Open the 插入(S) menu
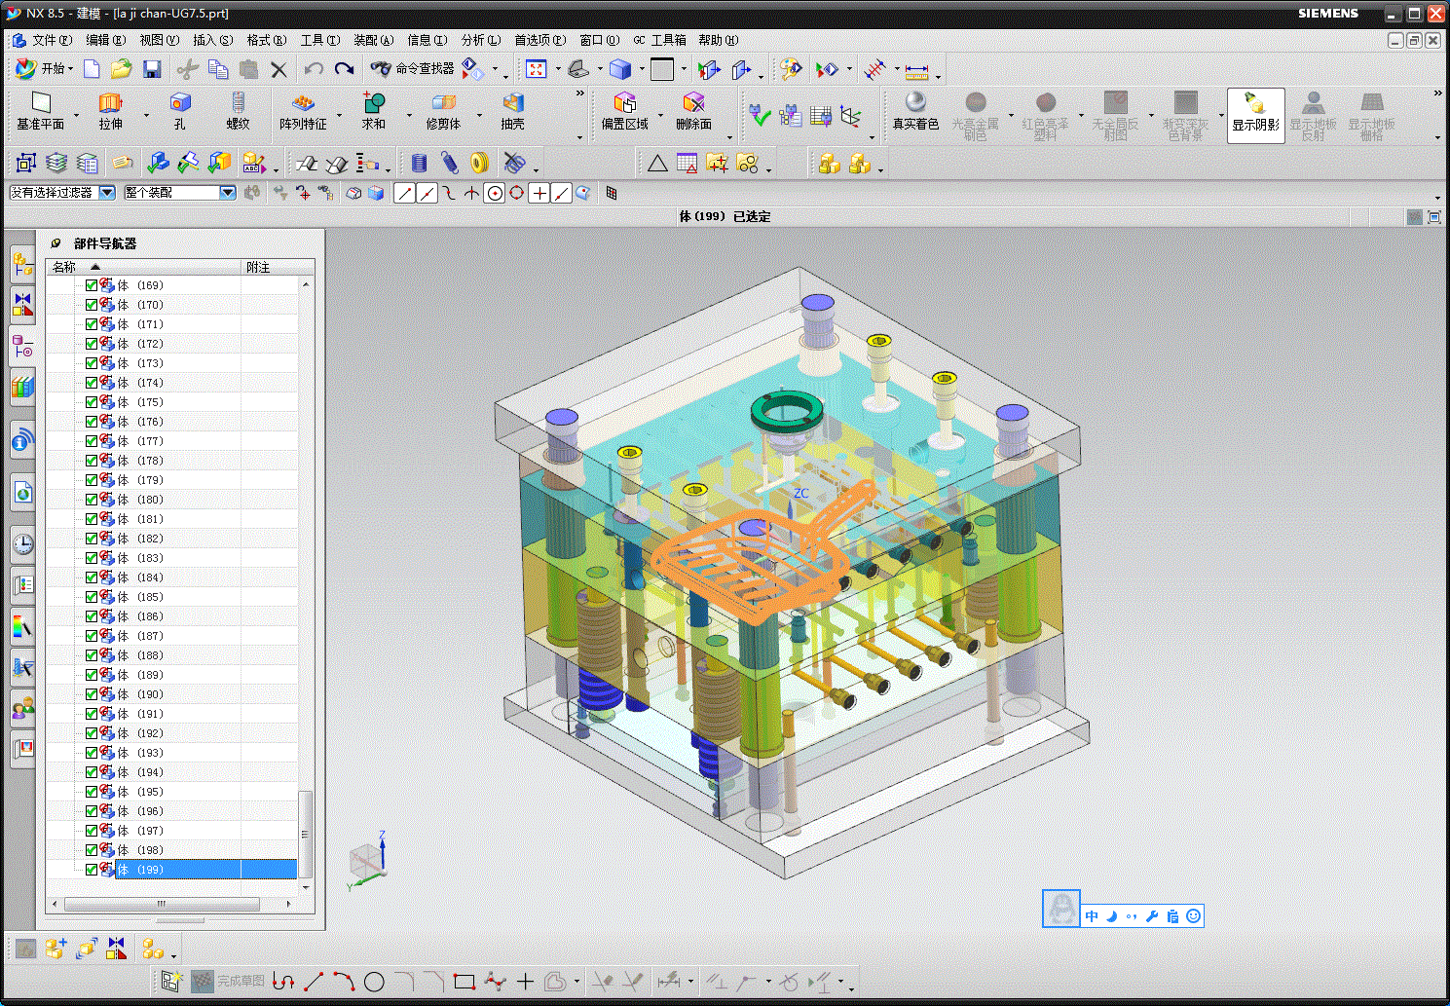Image resolution: width=1450 pixels, height=1006 pixels. [x=212, y=40]
